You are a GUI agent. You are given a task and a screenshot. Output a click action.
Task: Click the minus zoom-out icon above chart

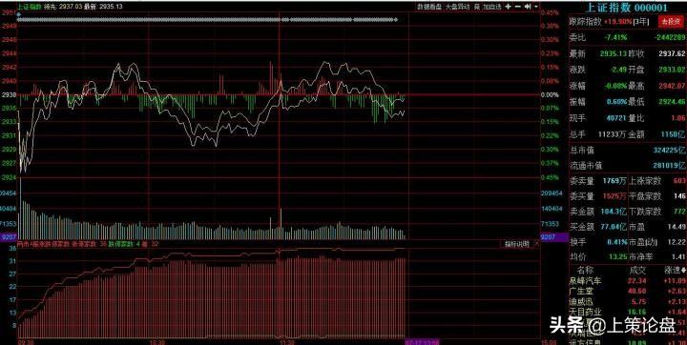pyautogui.click(x=517, y=7)
